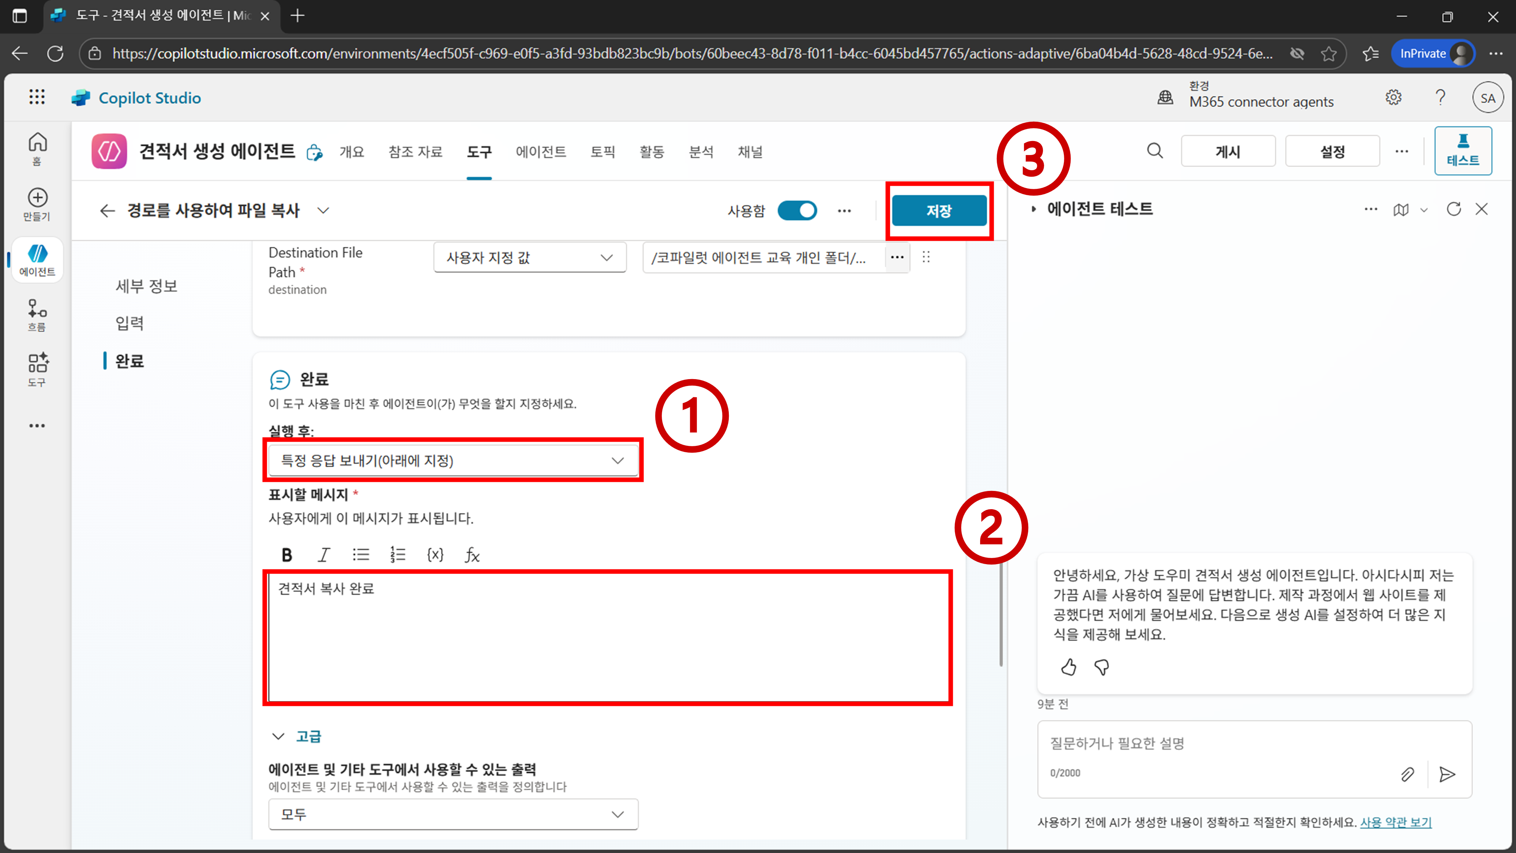The height and width of the screenshot is (853, 1516).
Task: Open the 모두 outputs dropdown
Action: (453, 814)
